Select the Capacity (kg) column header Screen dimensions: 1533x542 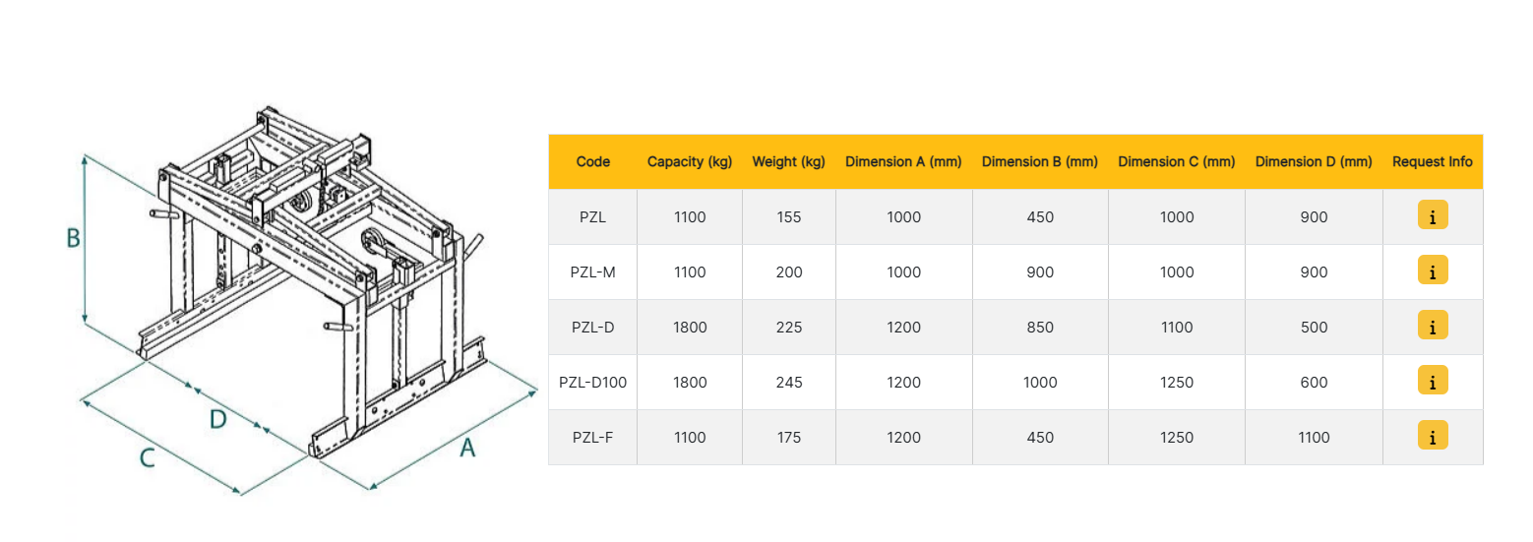click(690, 161)
